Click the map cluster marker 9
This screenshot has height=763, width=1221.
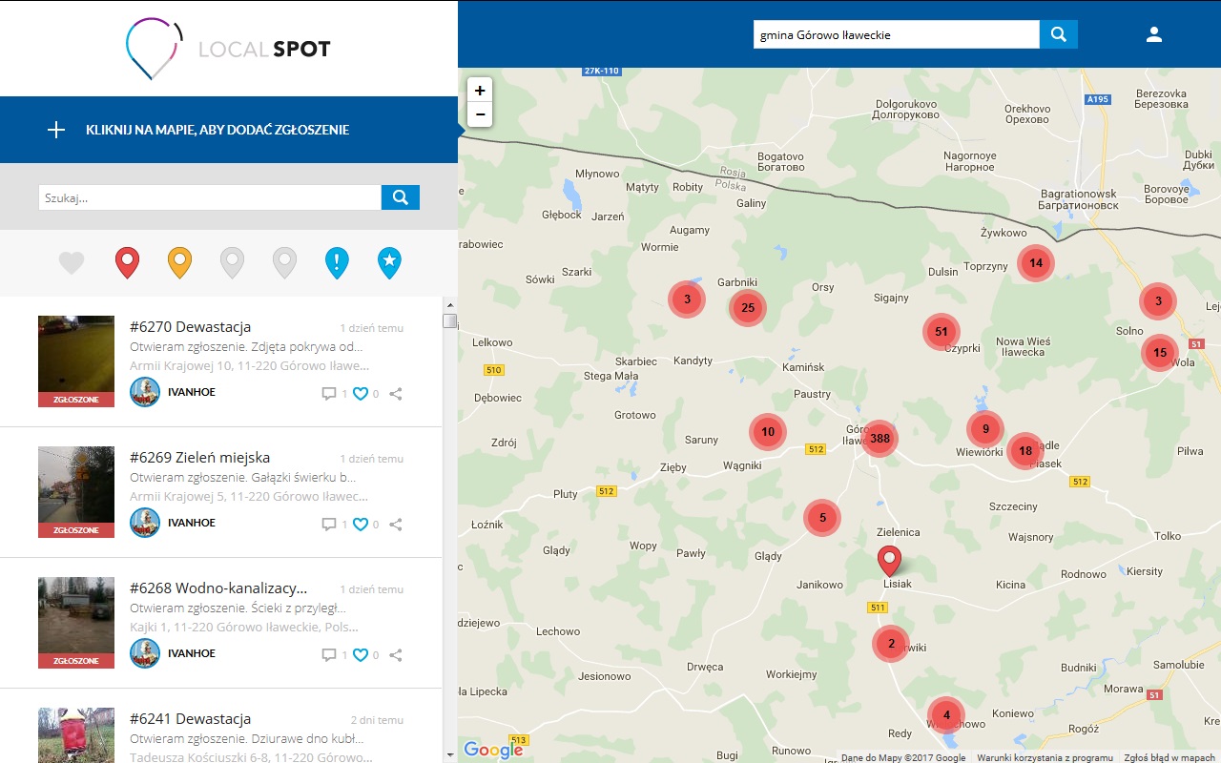click(x=985, y=429)
